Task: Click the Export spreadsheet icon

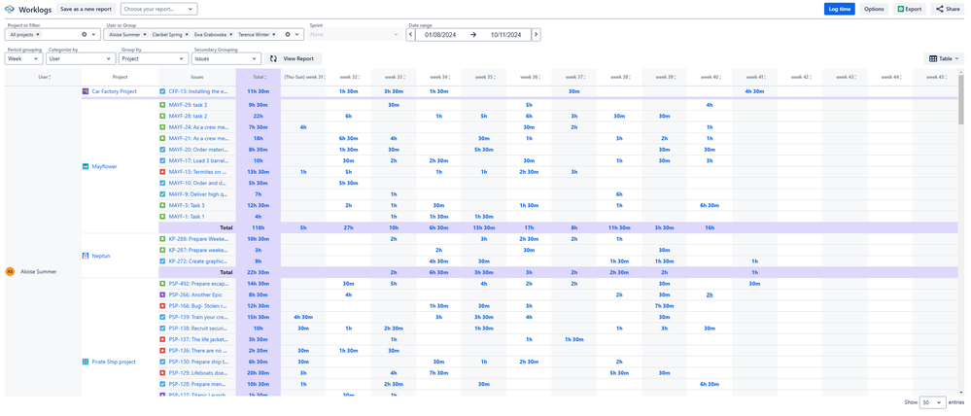Action: (x=901, y=10)
